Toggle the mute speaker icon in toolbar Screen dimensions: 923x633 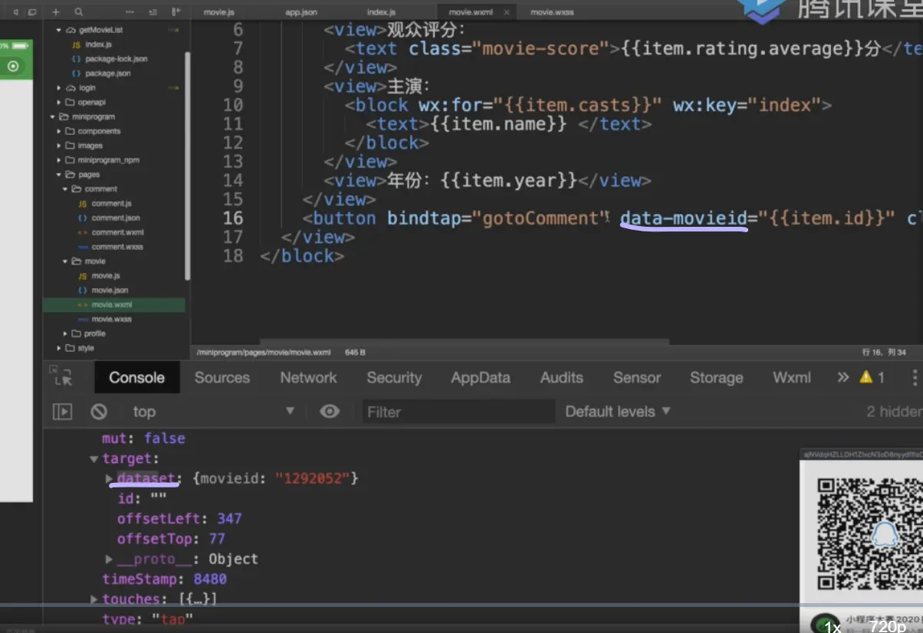[15, 12]
